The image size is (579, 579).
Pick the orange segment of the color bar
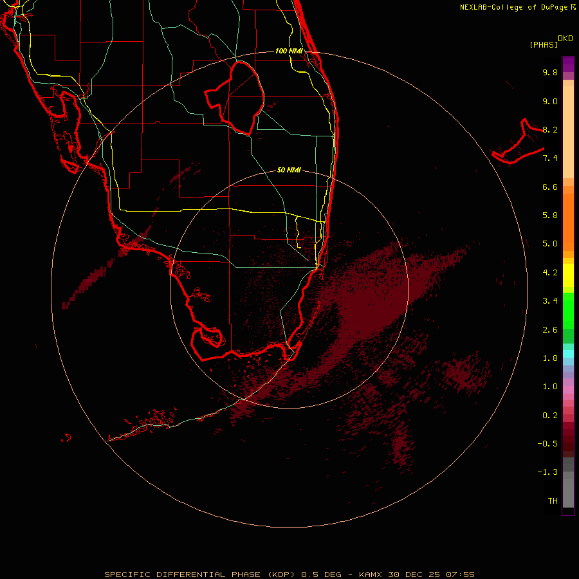(568, 221)
